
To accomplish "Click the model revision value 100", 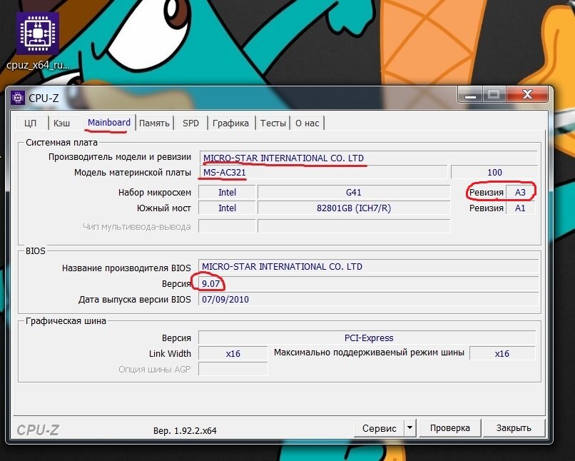I will pos(494,173).
